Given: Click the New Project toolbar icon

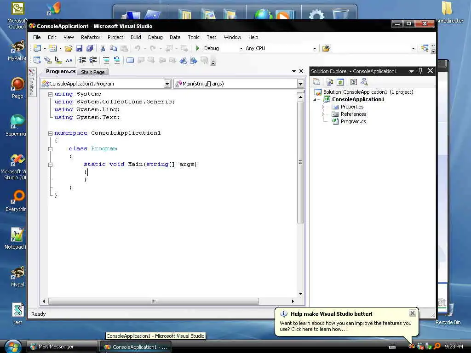Looking at the screenshot, I should tap(38, 48).
